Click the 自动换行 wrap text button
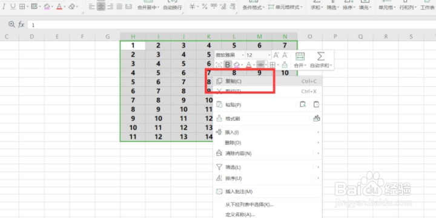The image size is (436, 218). (173, 7)
